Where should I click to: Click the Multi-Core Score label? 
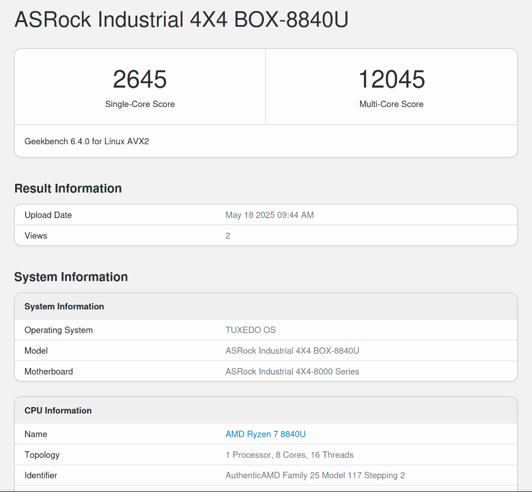[x=391, y=104]
